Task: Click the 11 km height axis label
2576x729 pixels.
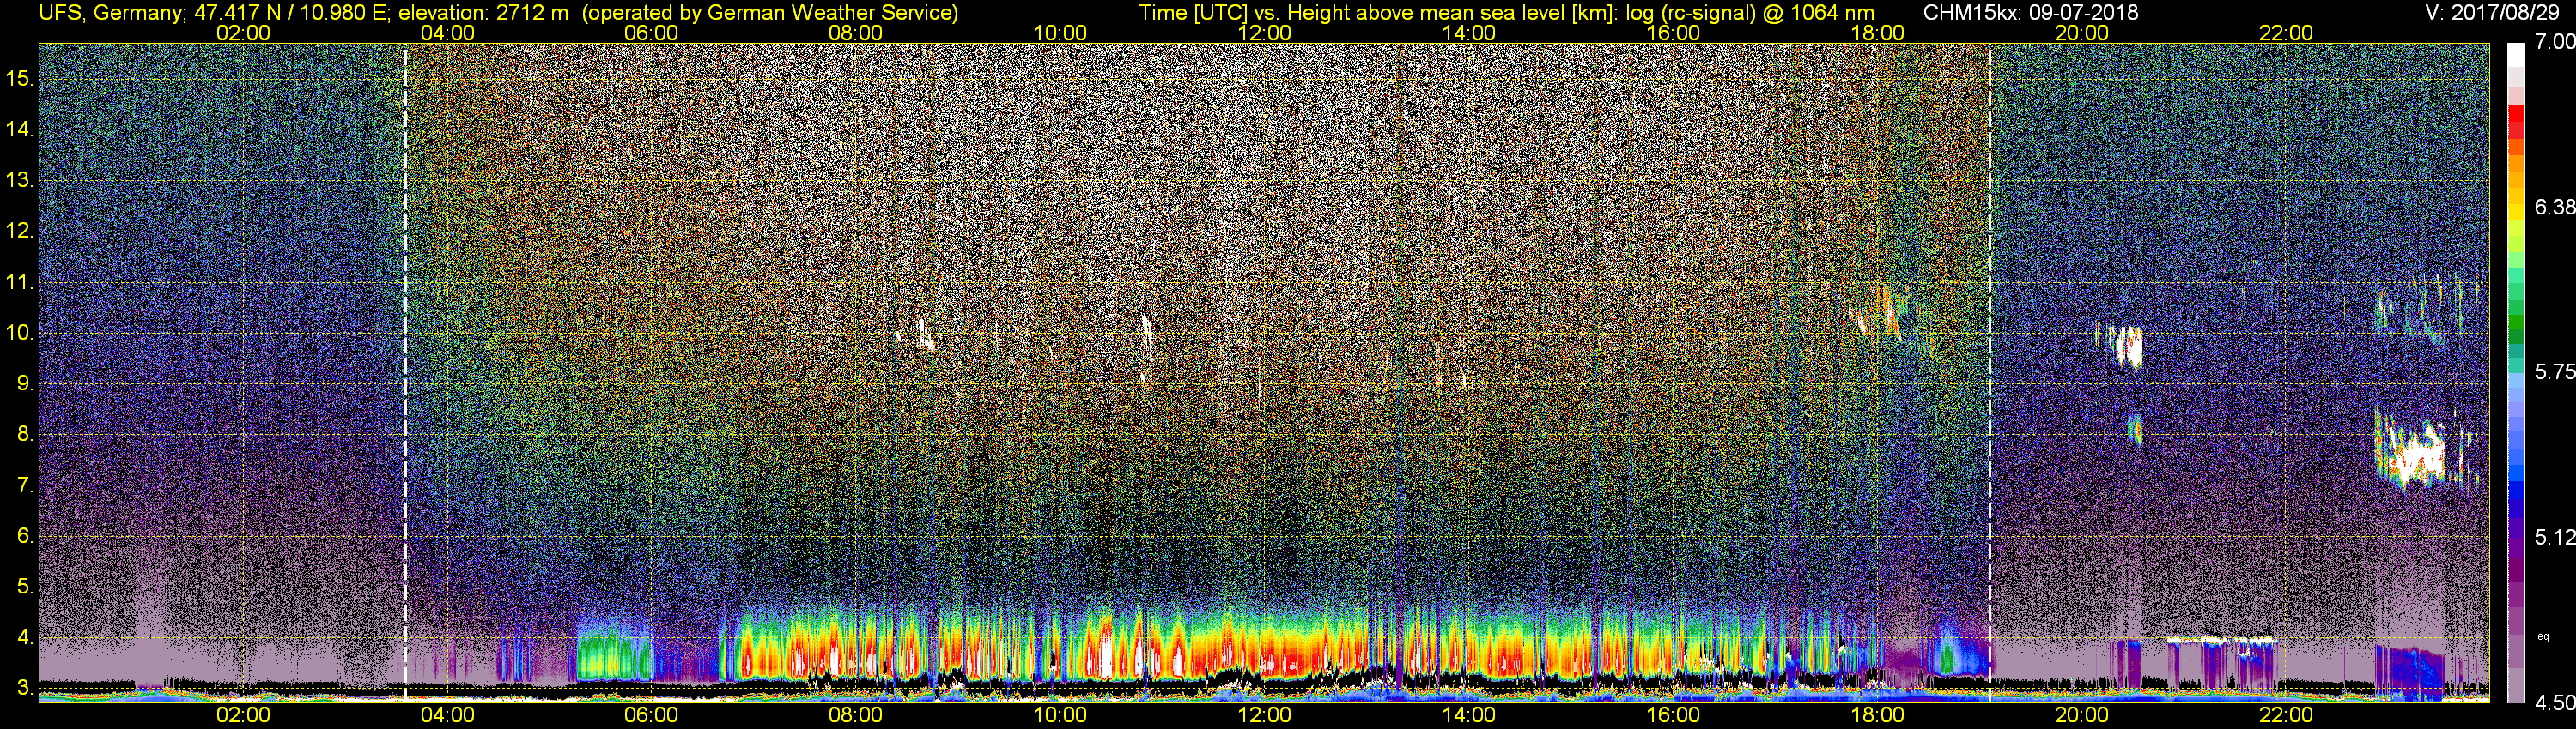Action: point(19,281)
